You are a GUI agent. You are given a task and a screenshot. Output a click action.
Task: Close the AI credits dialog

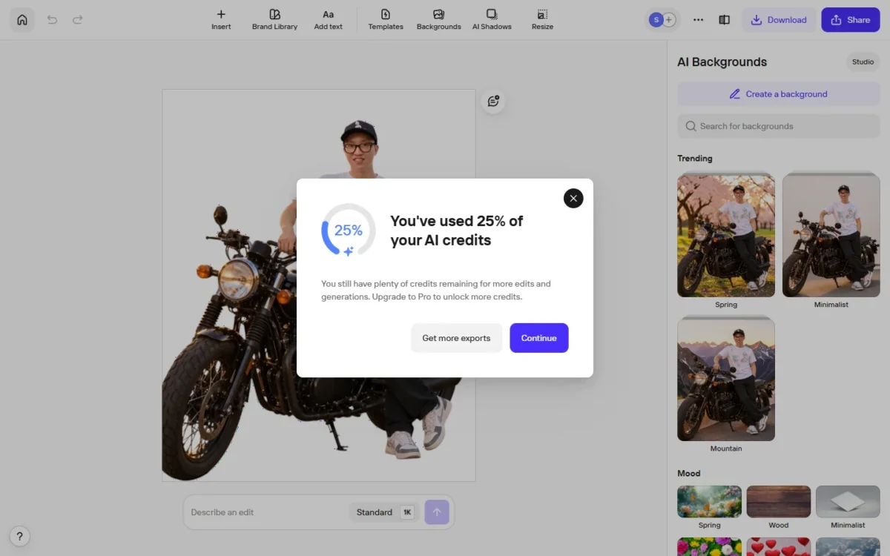click(x=573, y=198)
